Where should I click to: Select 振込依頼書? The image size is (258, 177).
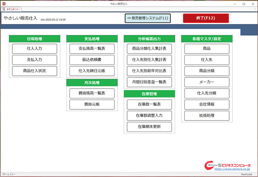[x=92, y=60]
